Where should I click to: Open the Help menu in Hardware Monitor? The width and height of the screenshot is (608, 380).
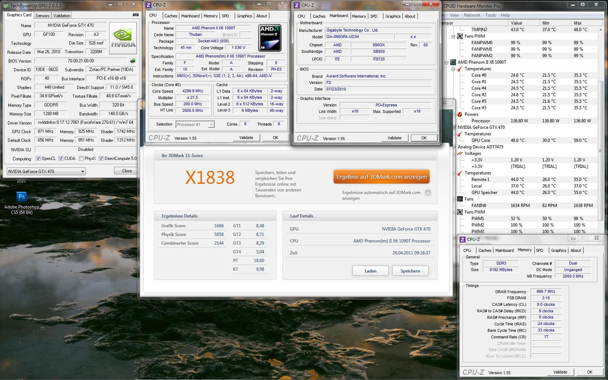(x=505, y=15)
